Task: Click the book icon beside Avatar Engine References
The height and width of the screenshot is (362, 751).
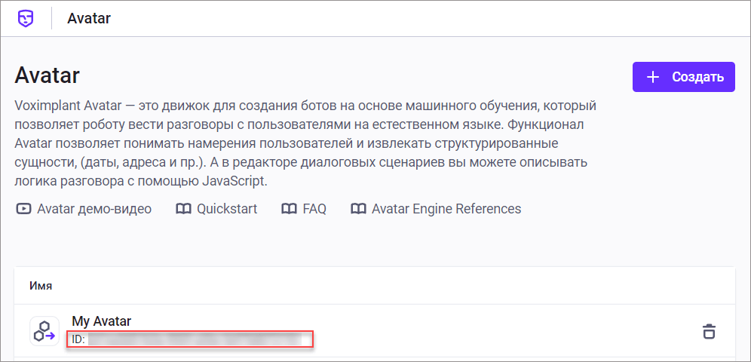Action: point(358,209)
